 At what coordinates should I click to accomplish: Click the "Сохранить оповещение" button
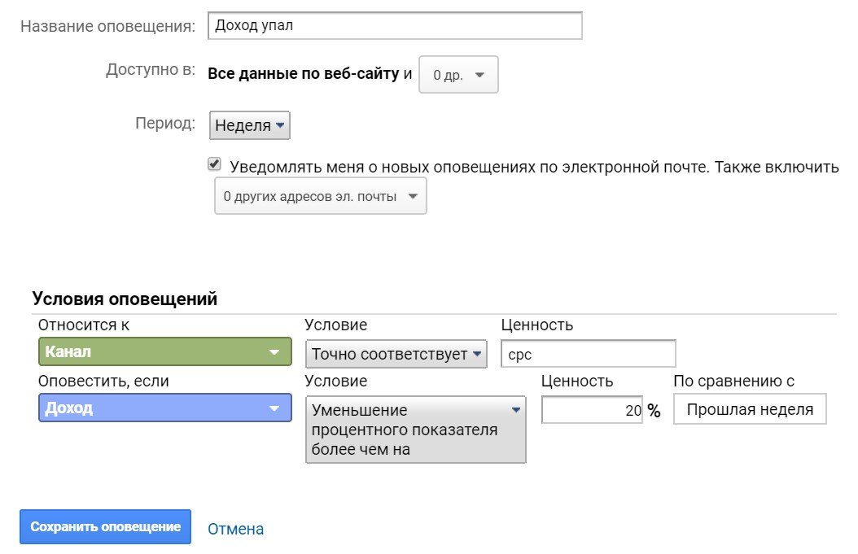click(x=105, y=526)
